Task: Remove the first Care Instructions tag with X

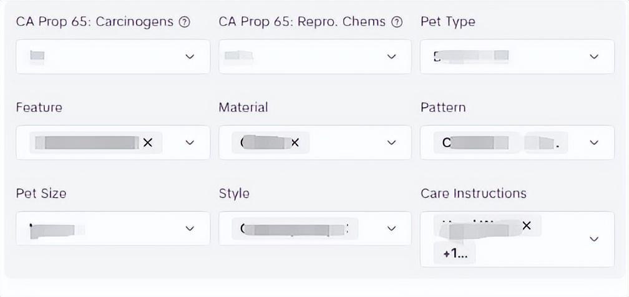Action: (526, 226)
